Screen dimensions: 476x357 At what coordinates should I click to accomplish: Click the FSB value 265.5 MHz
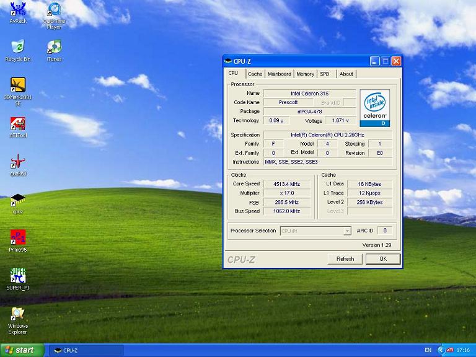tap(286, 202)
